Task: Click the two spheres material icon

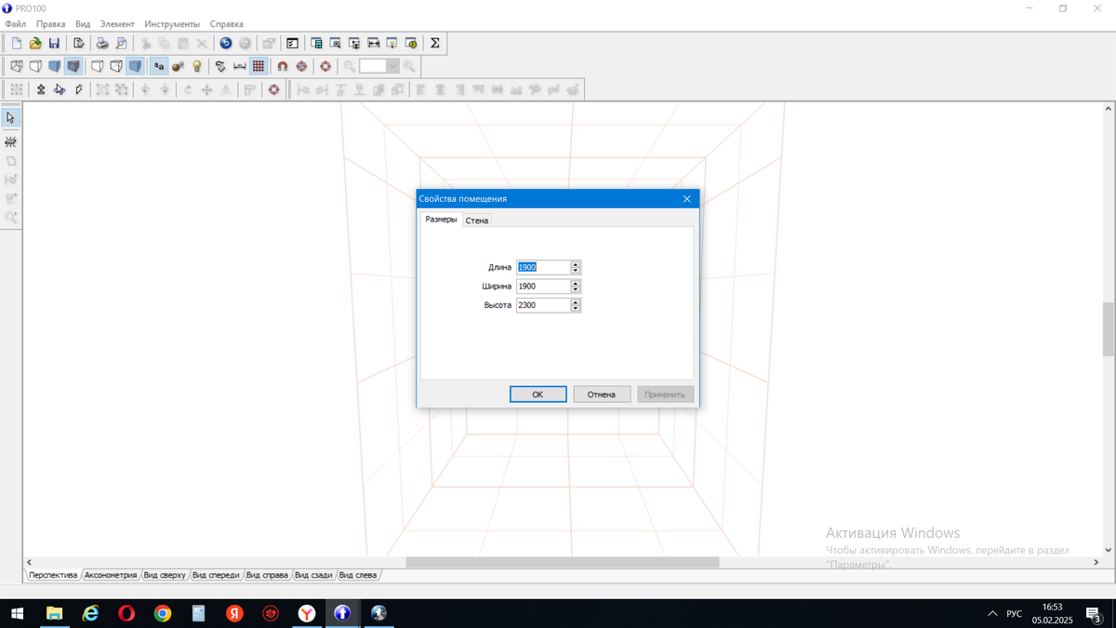Action: pyautogui.click(x=178, y=66)
